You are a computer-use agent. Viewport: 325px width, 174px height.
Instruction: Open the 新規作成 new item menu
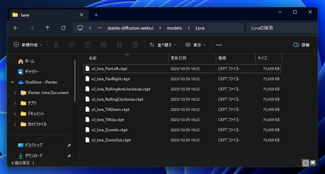pos(28,45)
